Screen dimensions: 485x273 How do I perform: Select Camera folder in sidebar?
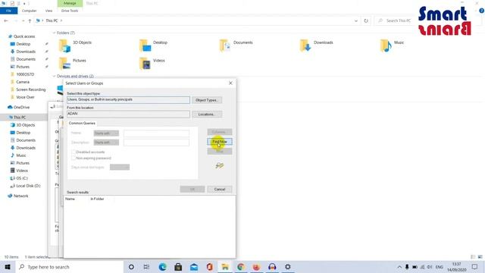pyautogui.click(x=23, y=82)
